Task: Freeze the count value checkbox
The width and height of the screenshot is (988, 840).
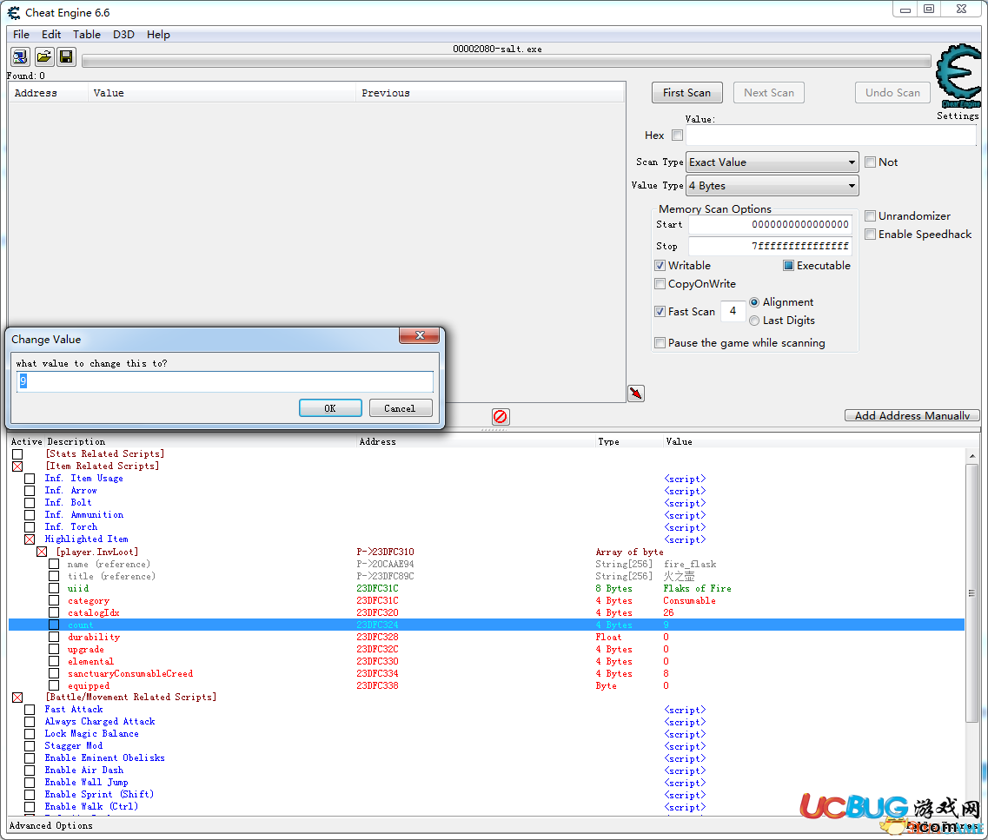Action: click(54, 625)
